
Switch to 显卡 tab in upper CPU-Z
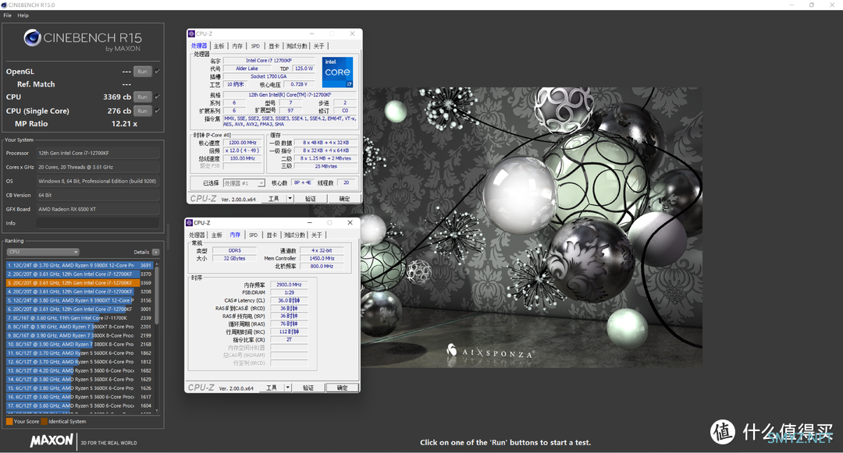[274, 46]
